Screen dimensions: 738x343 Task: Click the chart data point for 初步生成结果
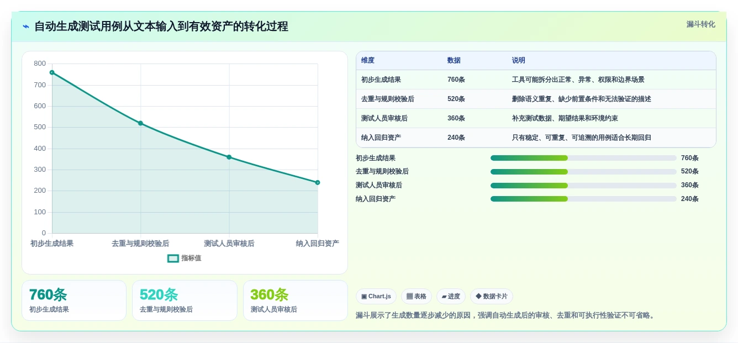(x=52, y=72)
